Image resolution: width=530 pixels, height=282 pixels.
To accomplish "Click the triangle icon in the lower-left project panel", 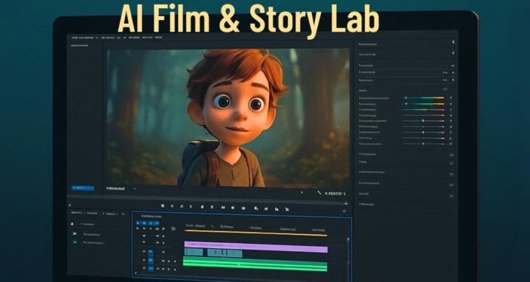I will 72,224.
